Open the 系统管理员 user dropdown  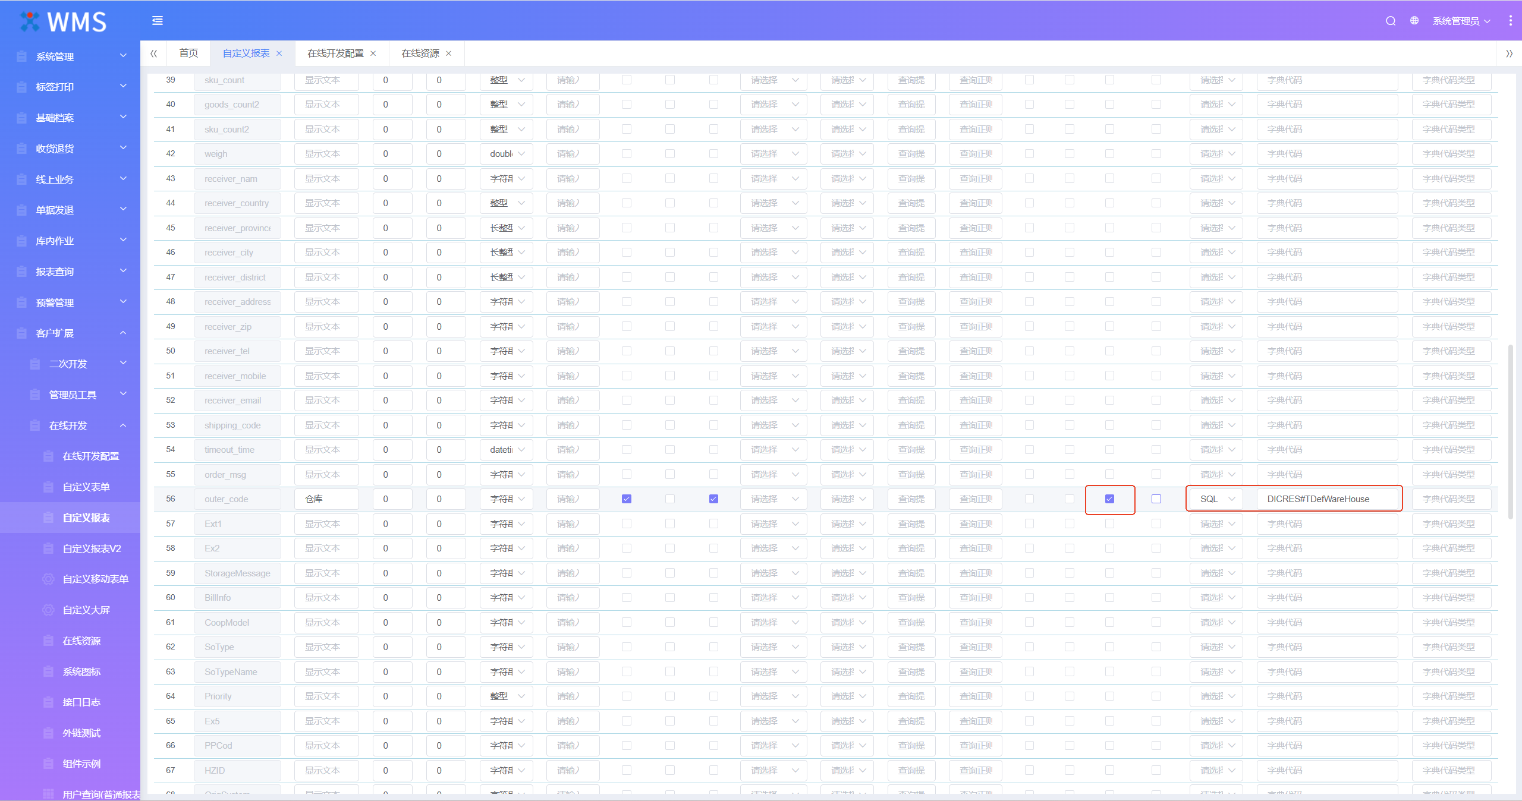click(x=1461, y=21)
